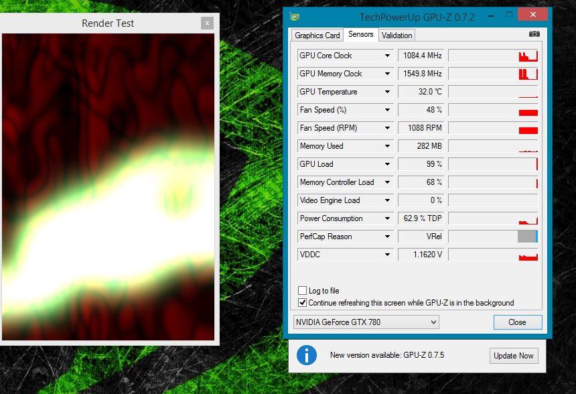Click the TechPowerUp GPU-Z 0.7.2 title text
The height and width of the screenshot is (394, 576).
click(417, 17)
